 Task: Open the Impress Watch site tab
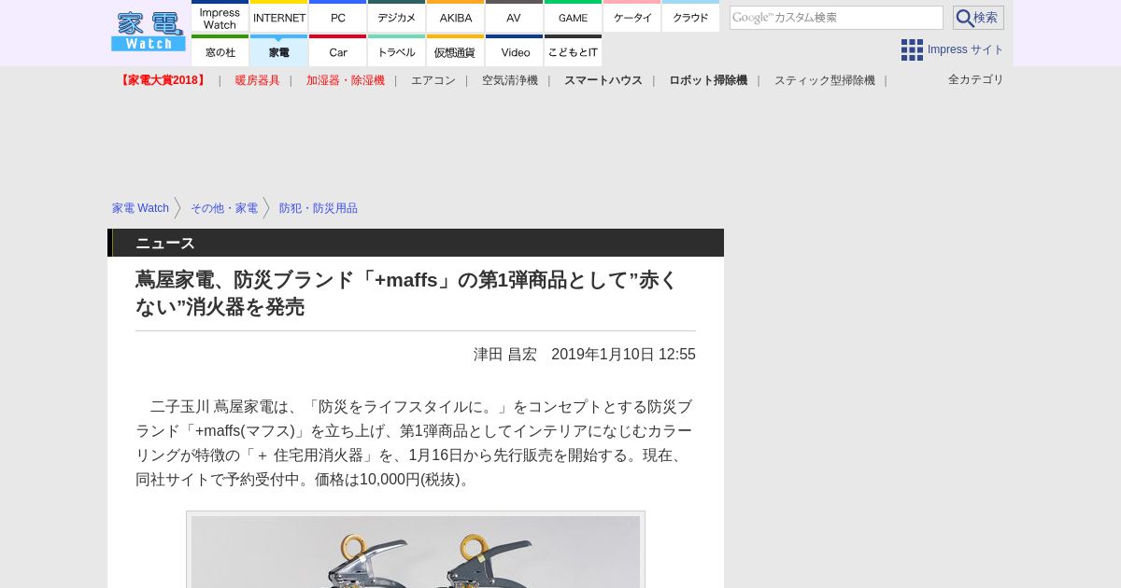point(220,17)
